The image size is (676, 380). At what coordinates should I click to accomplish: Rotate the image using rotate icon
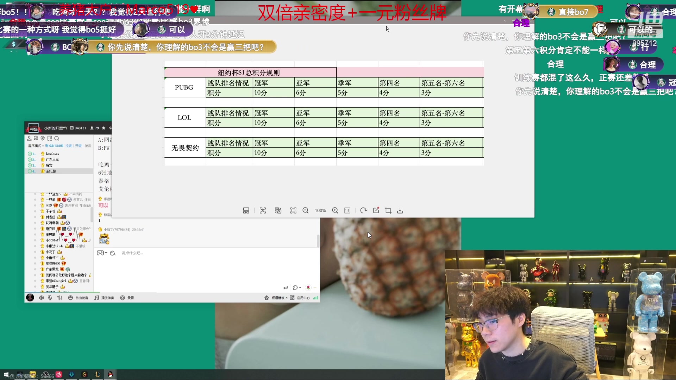(x=364, y=210)
